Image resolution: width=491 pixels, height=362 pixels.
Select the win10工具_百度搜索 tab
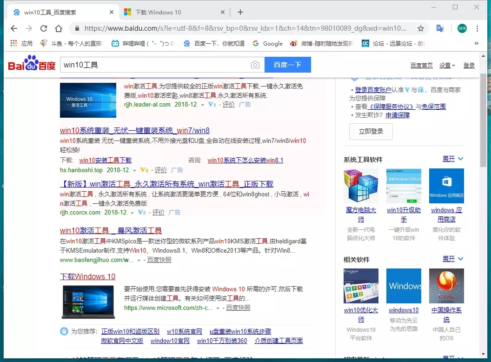(63, 12)
